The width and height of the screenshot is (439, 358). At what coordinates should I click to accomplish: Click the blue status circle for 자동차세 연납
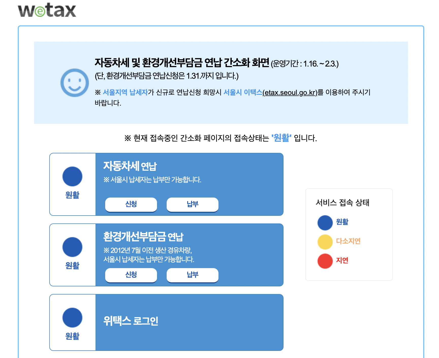[x=72, y=176]
